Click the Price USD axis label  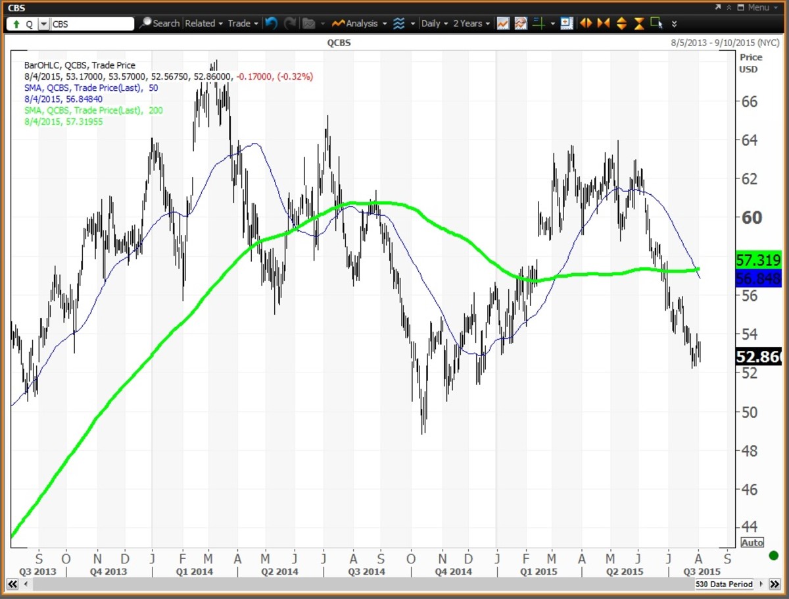[x=750, y=63]
